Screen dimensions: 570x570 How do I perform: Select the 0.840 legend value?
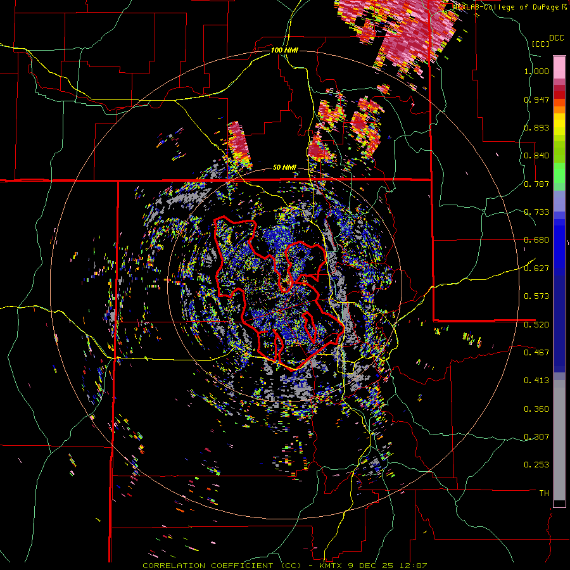(x=536, y=156)
